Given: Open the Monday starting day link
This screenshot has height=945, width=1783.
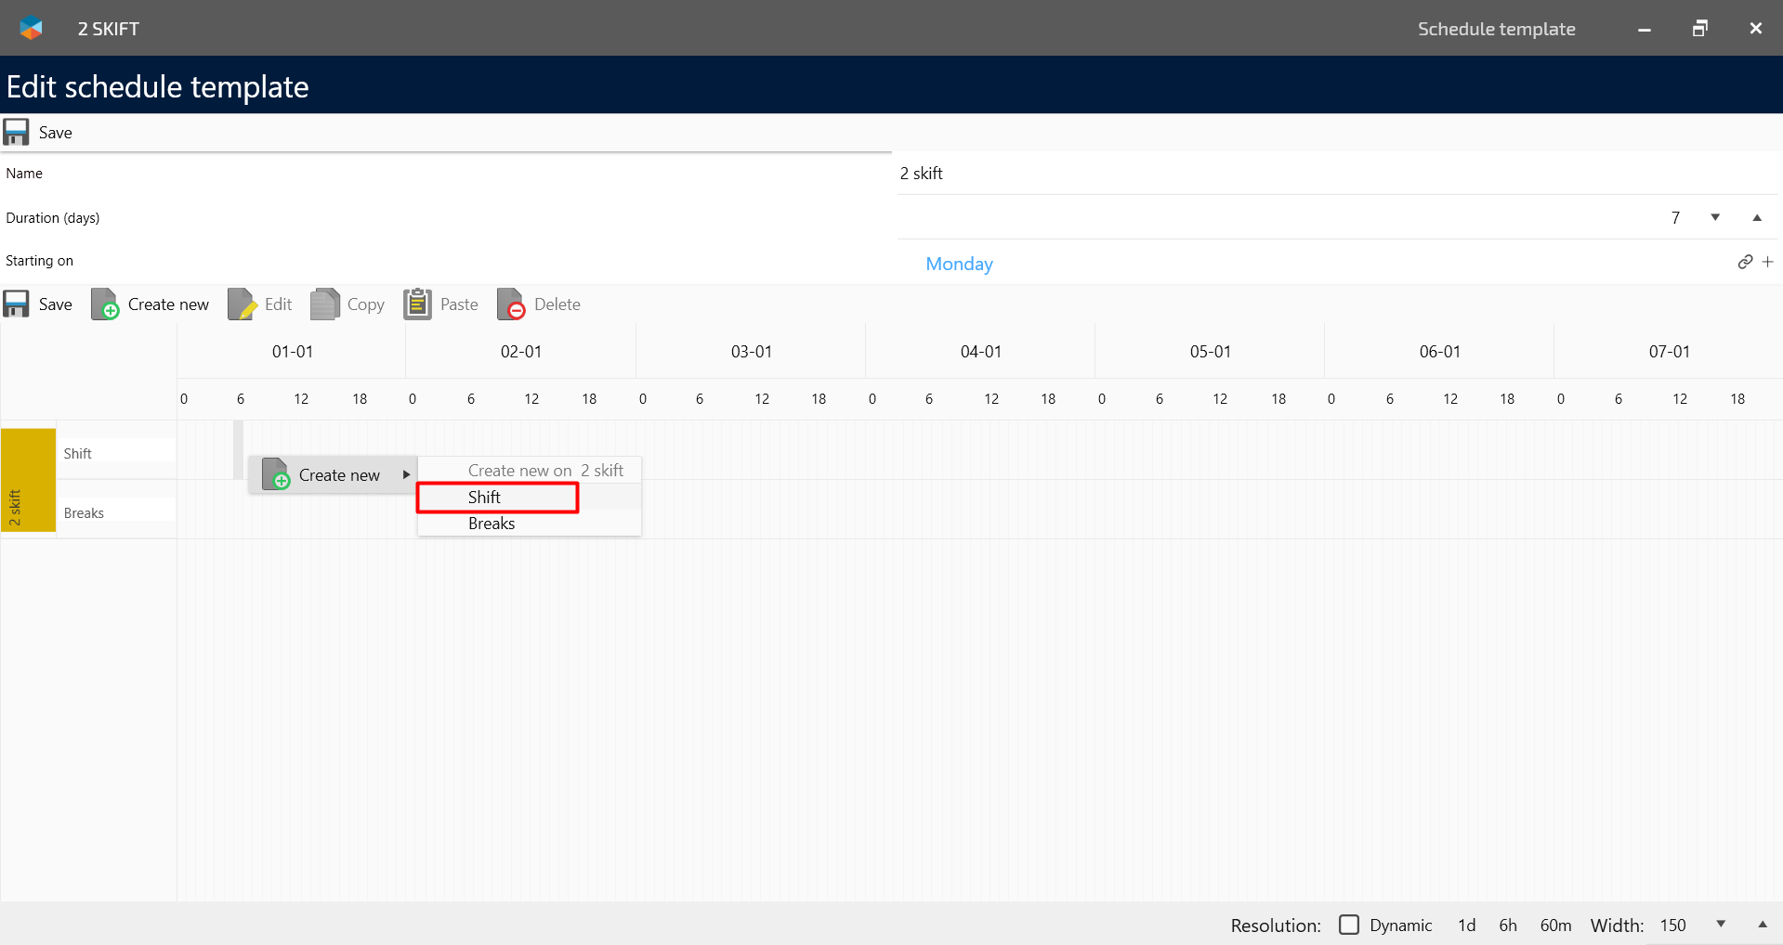Looking at the screenshot, I should click(959, 264).
